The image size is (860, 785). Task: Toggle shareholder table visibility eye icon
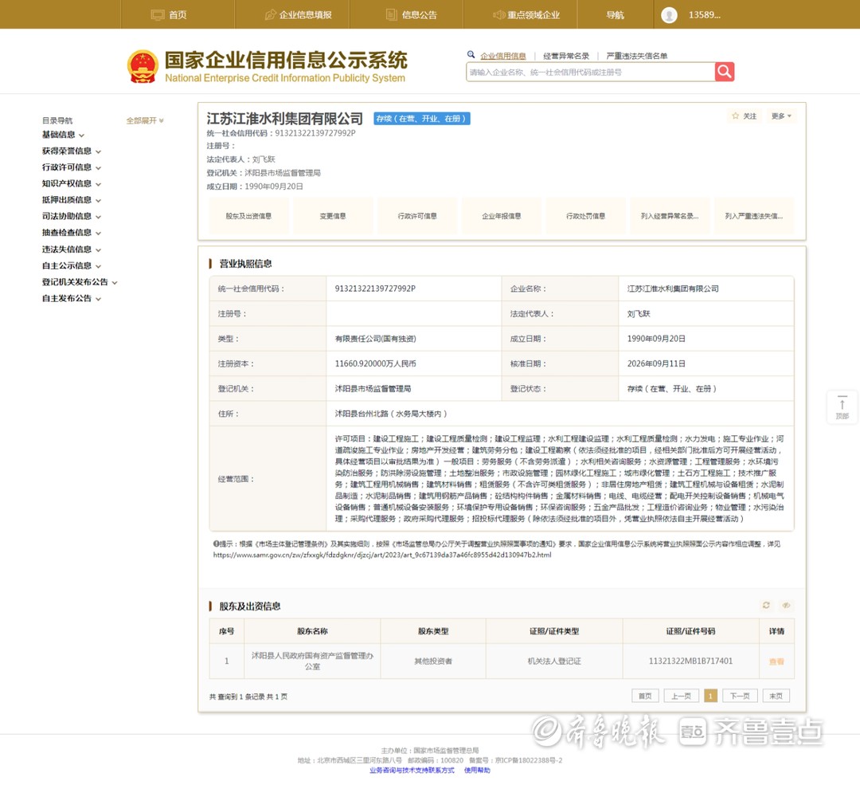(x=786, y=606)
